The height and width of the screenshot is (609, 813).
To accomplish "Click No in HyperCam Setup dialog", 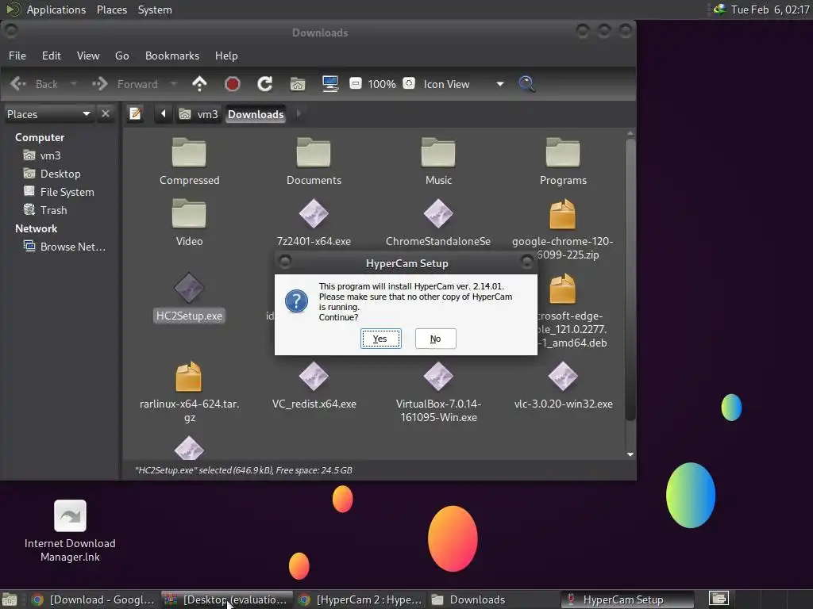I will click(x=436, y=339).
